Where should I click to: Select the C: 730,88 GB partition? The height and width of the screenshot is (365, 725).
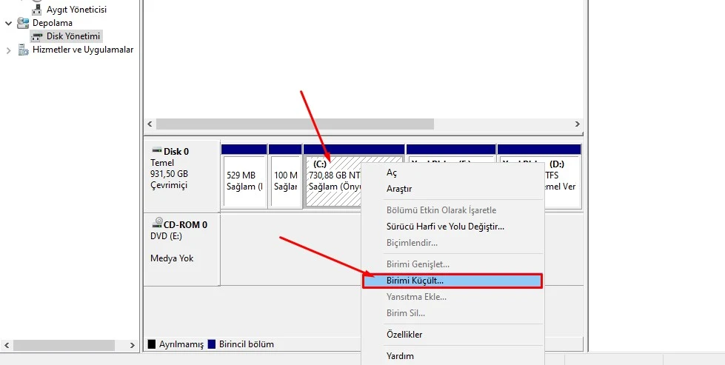(x=333, y=181)
